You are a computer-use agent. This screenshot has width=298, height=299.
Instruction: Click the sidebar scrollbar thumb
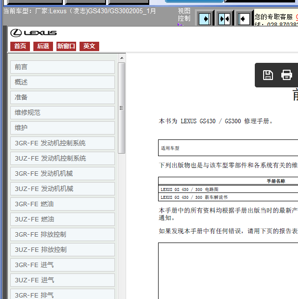click(x=121, y=108)
